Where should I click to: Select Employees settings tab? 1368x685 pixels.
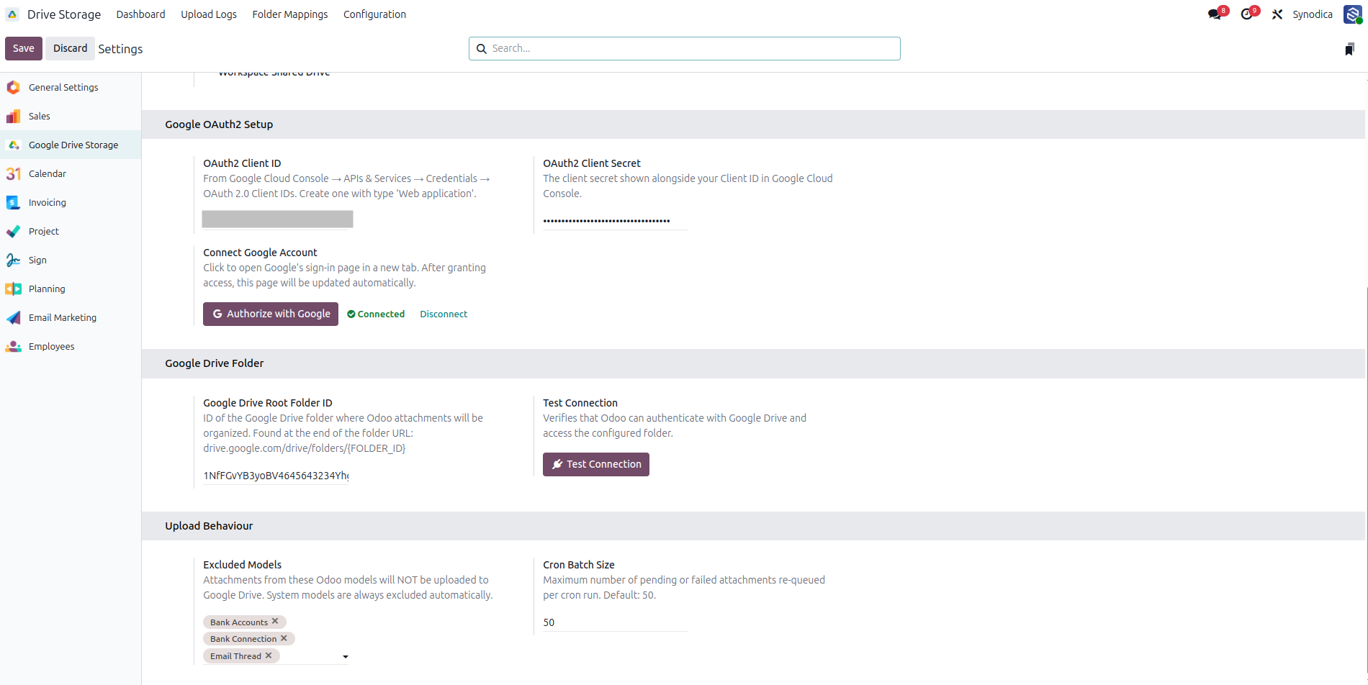coord(71,346)
